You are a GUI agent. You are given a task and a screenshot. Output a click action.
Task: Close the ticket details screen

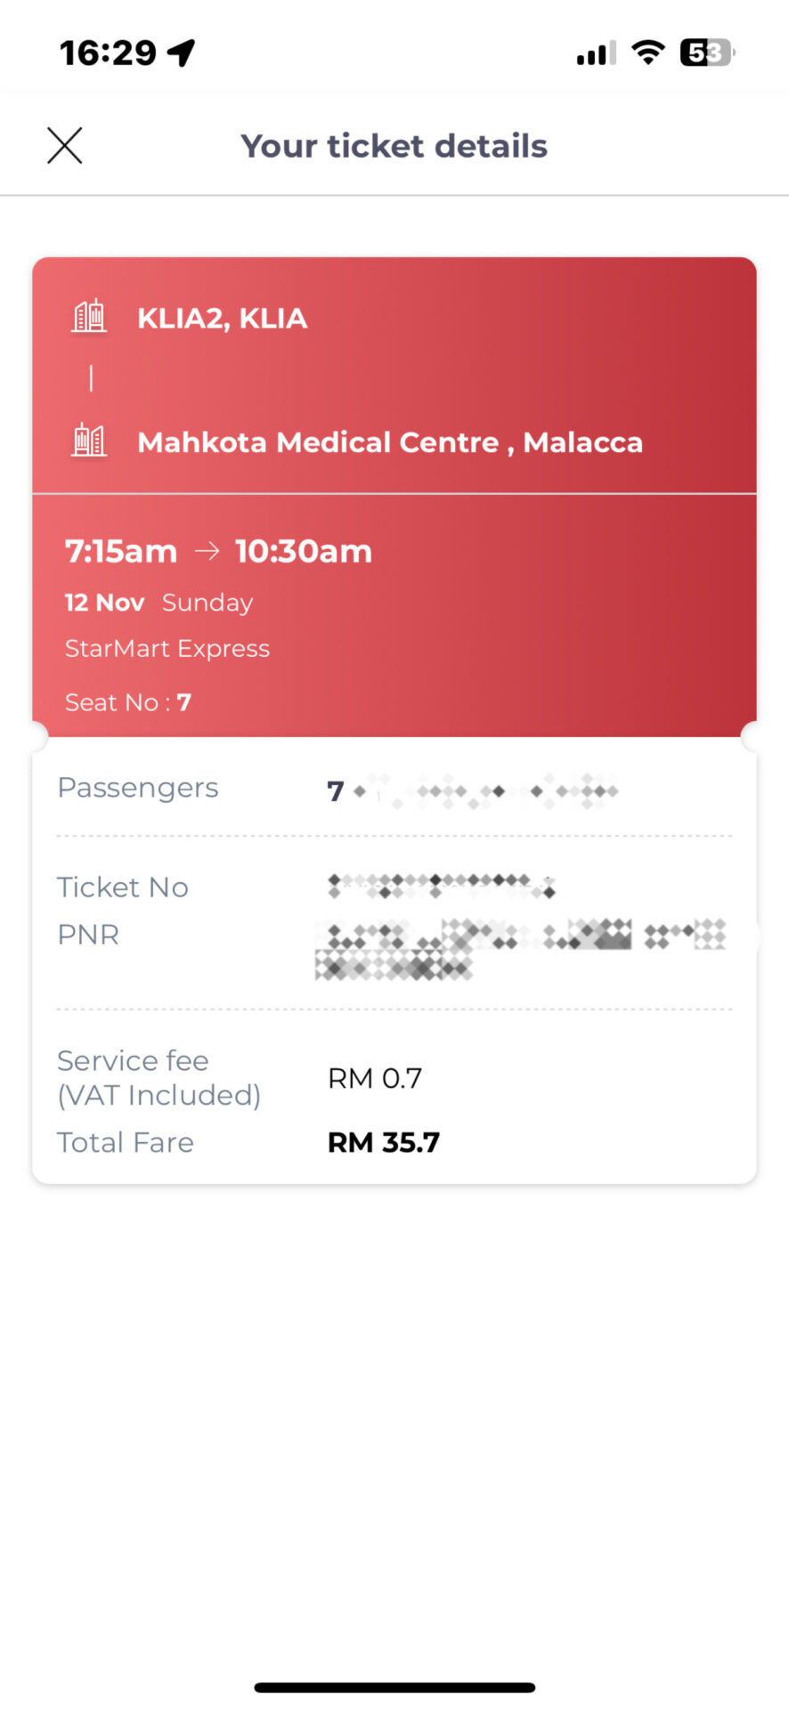pos(64,146)
